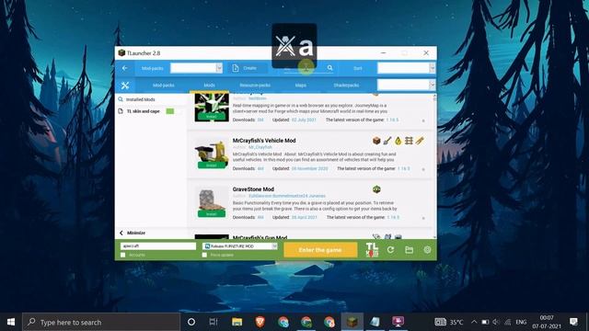Screen dimensions: 589x331
Task: Install the JourneyMap mod
Action: (x=212, y=117)
